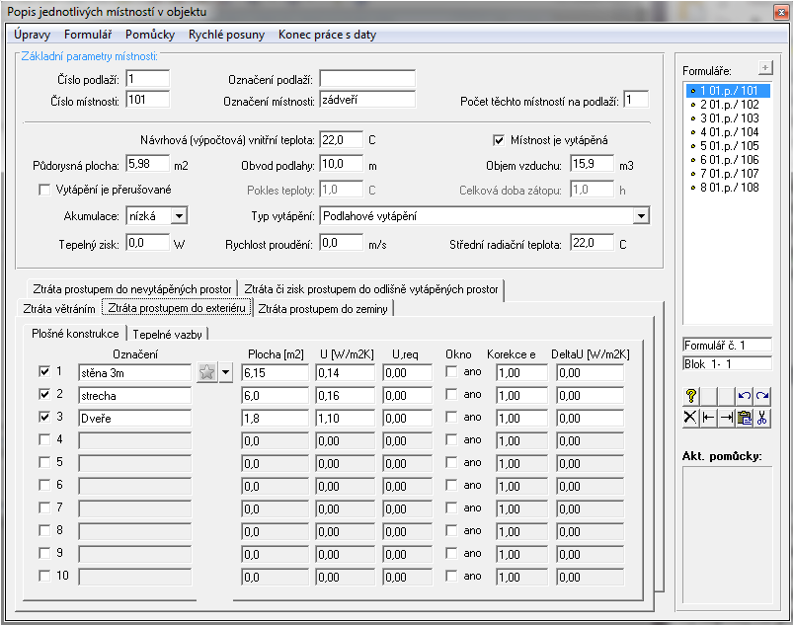Open the Úpravy menu
This screenshot has width=793, height=625.
tap(32, 35)
